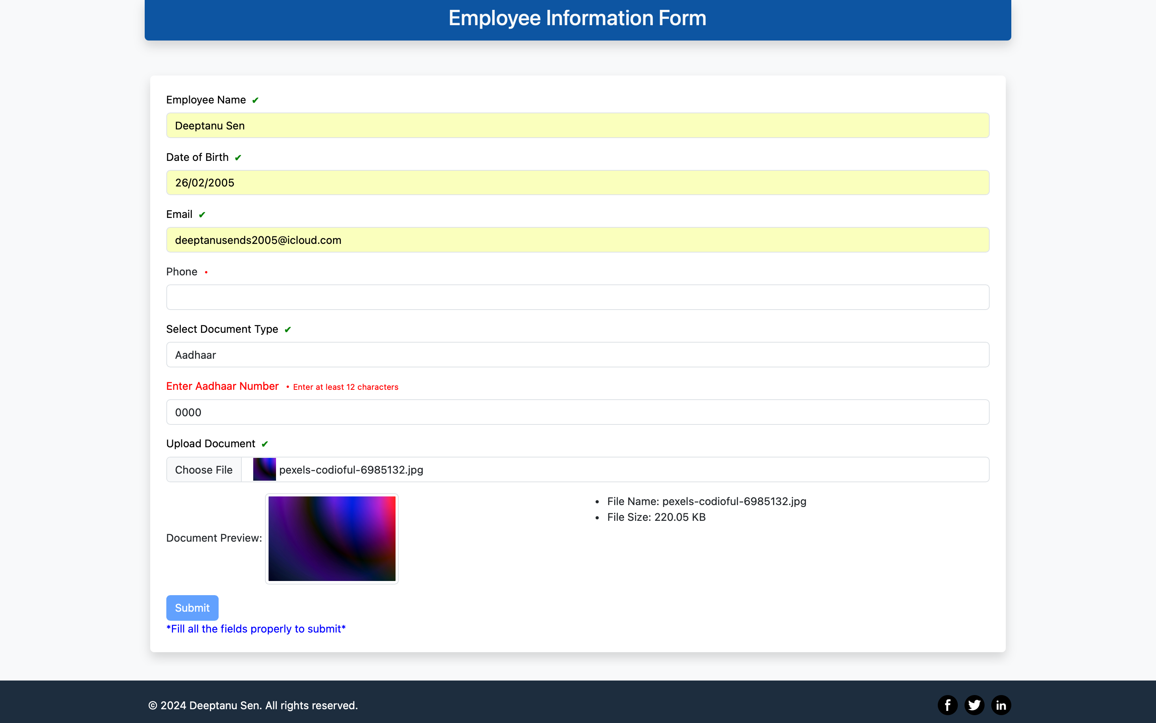Screen dimensions: 1156x723
Task: Click the large document preview image
Action: point(331,539)
